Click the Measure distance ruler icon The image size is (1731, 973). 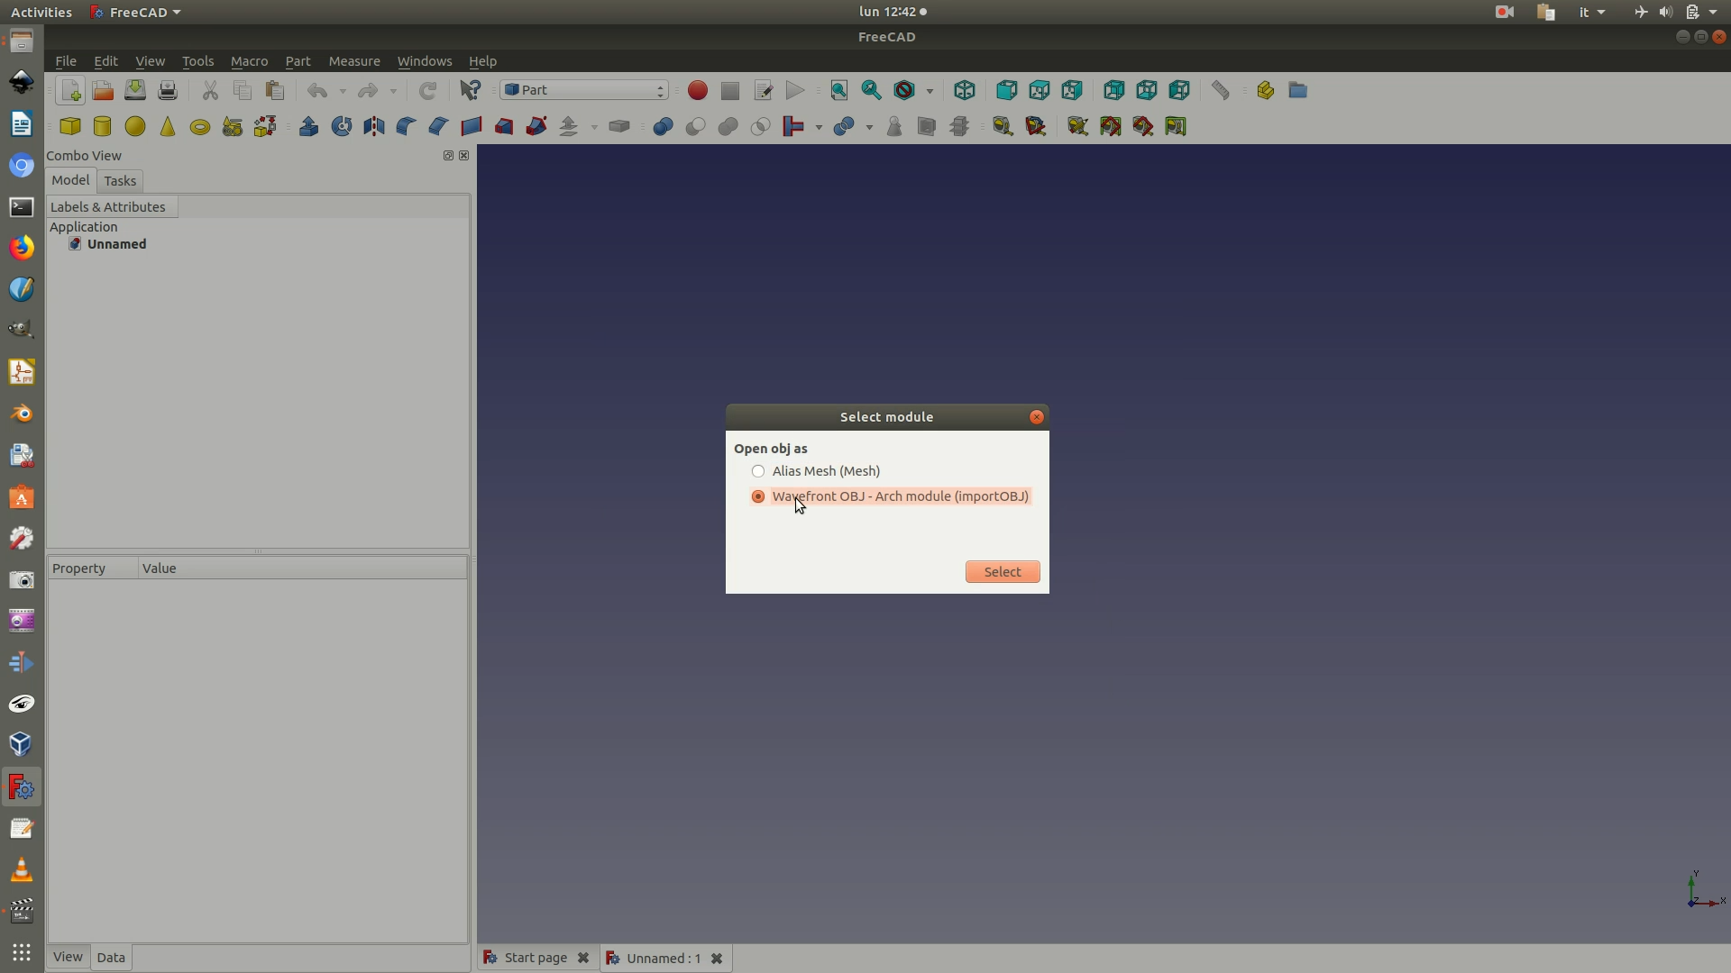[1221, 90]
